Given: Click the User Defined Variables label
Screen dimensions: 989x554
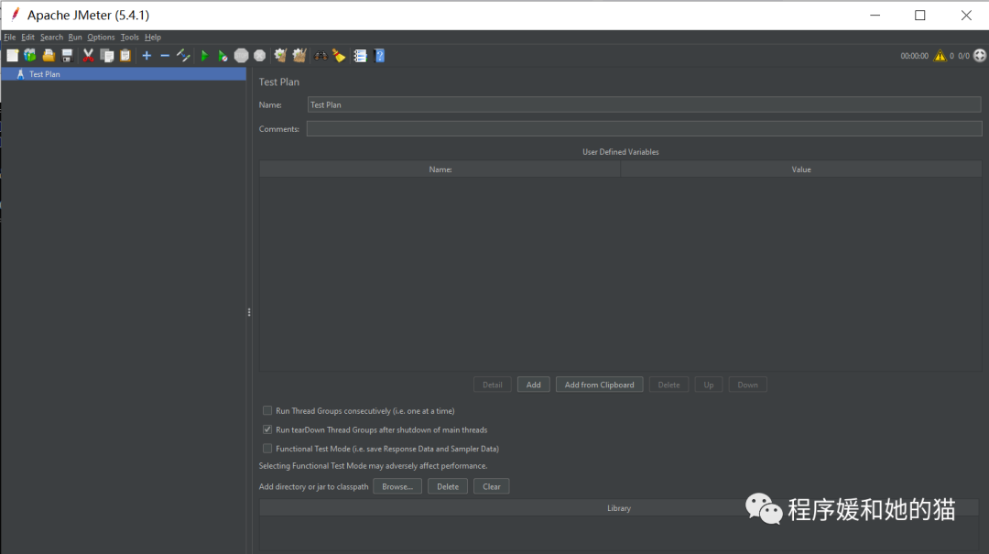Looking at the screenshot, I should pos(621,152).
